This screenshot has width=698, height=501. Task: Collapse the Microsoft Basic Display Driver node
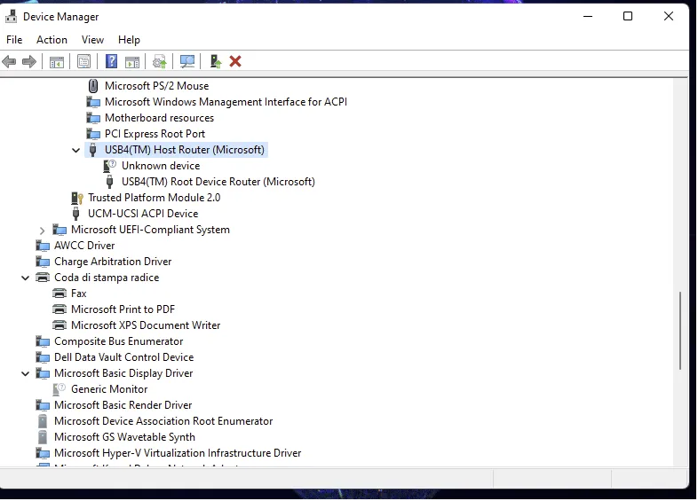click(26, 374)
